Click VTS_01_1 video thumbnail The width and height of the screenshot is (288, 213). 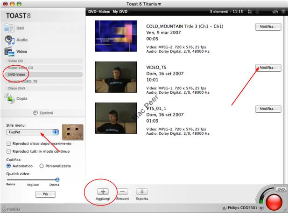pyautogui.click(x=116, y=118)
